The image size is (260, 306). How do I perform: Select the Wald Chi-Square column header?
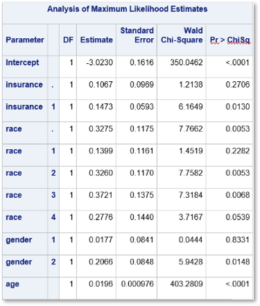(x=182, y=35)
